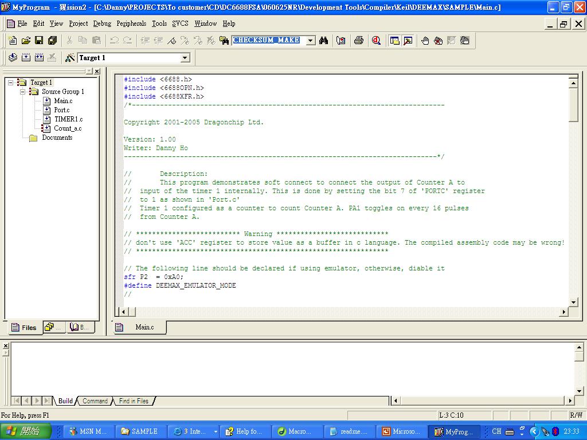Select Count_a.c in the project tree
The image size is (587, 440).
pyautogui.click(x=68, y=128)
